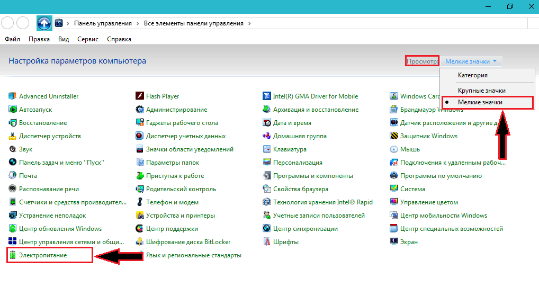
Task: Open Центр обновления Windows link
Action: 60,229
